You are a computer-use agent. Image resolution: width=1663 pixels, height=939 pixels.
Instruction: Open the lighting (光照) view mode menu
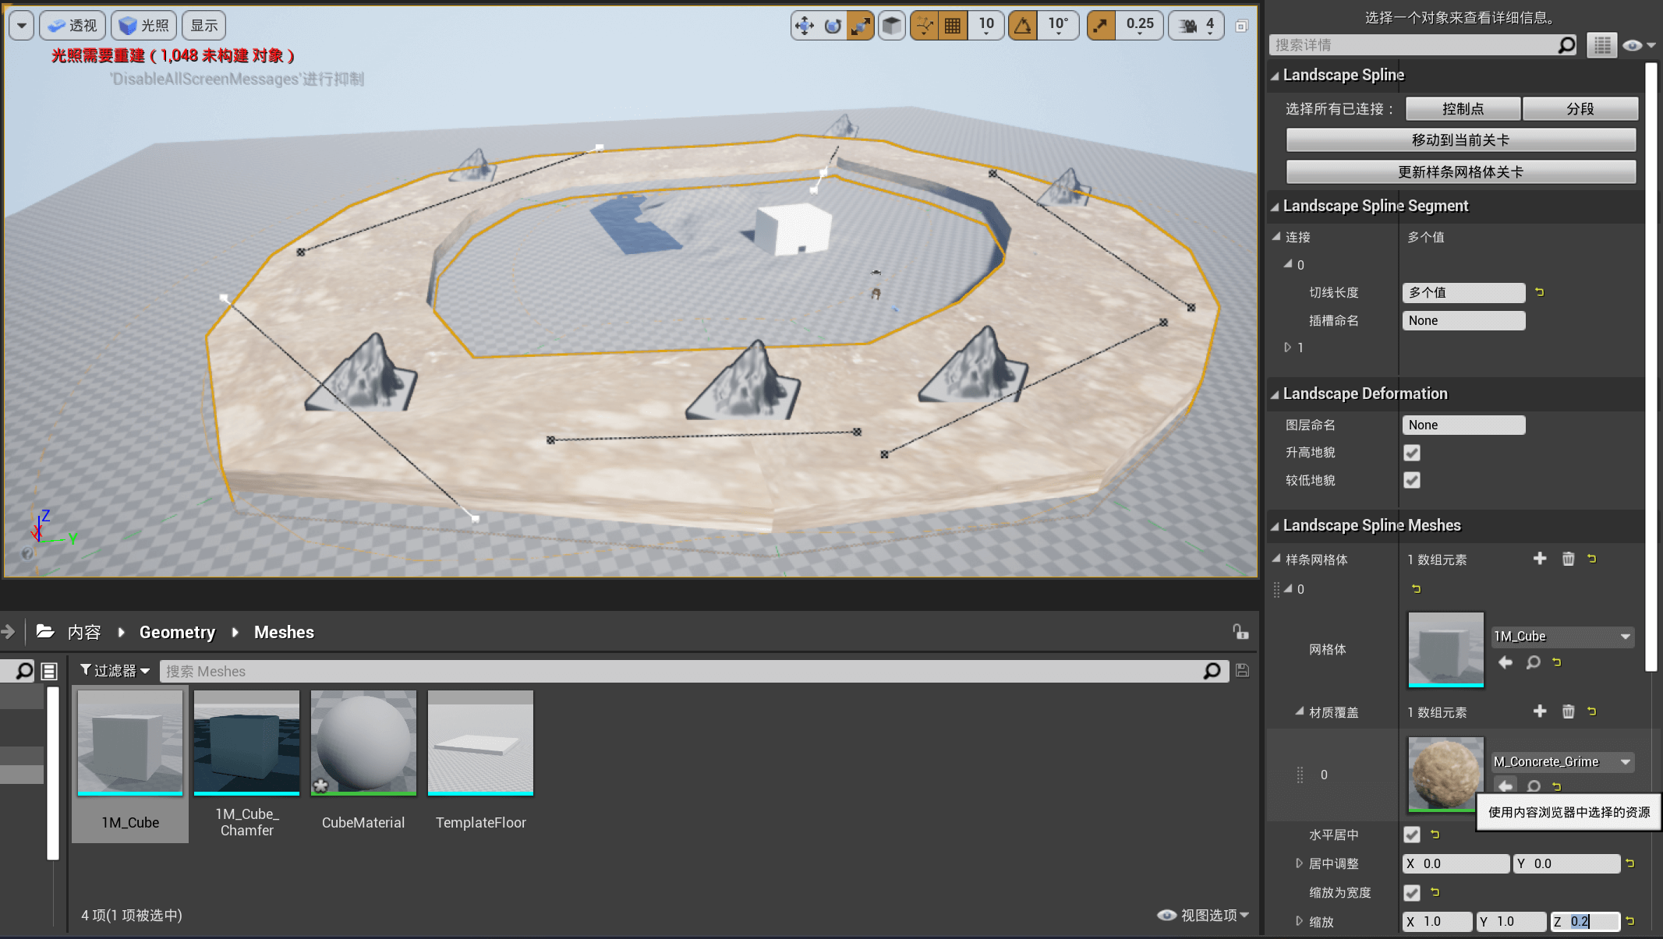click(144, 26)
